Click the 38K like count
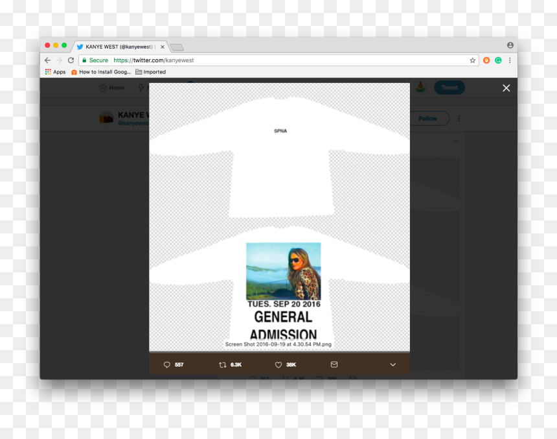Image resolution: width=557 pixels, height=439 pixels. click(291, 364)
